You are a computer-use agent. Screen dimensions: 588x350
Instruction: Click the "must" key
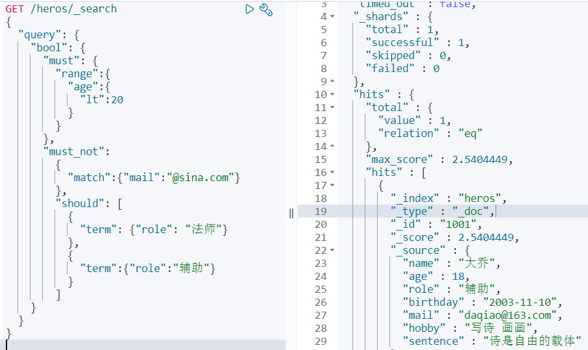[61, 61]
